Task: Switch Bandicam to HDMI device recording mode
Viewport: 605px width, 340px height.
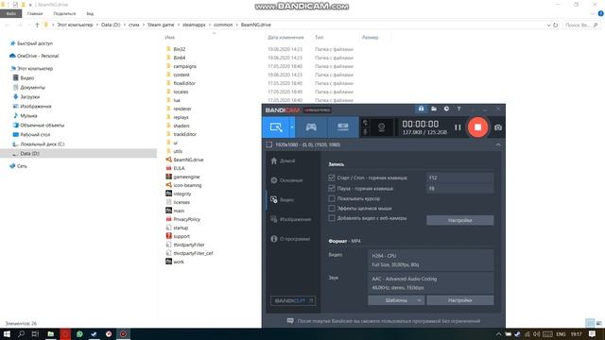Action: (342, 127)
